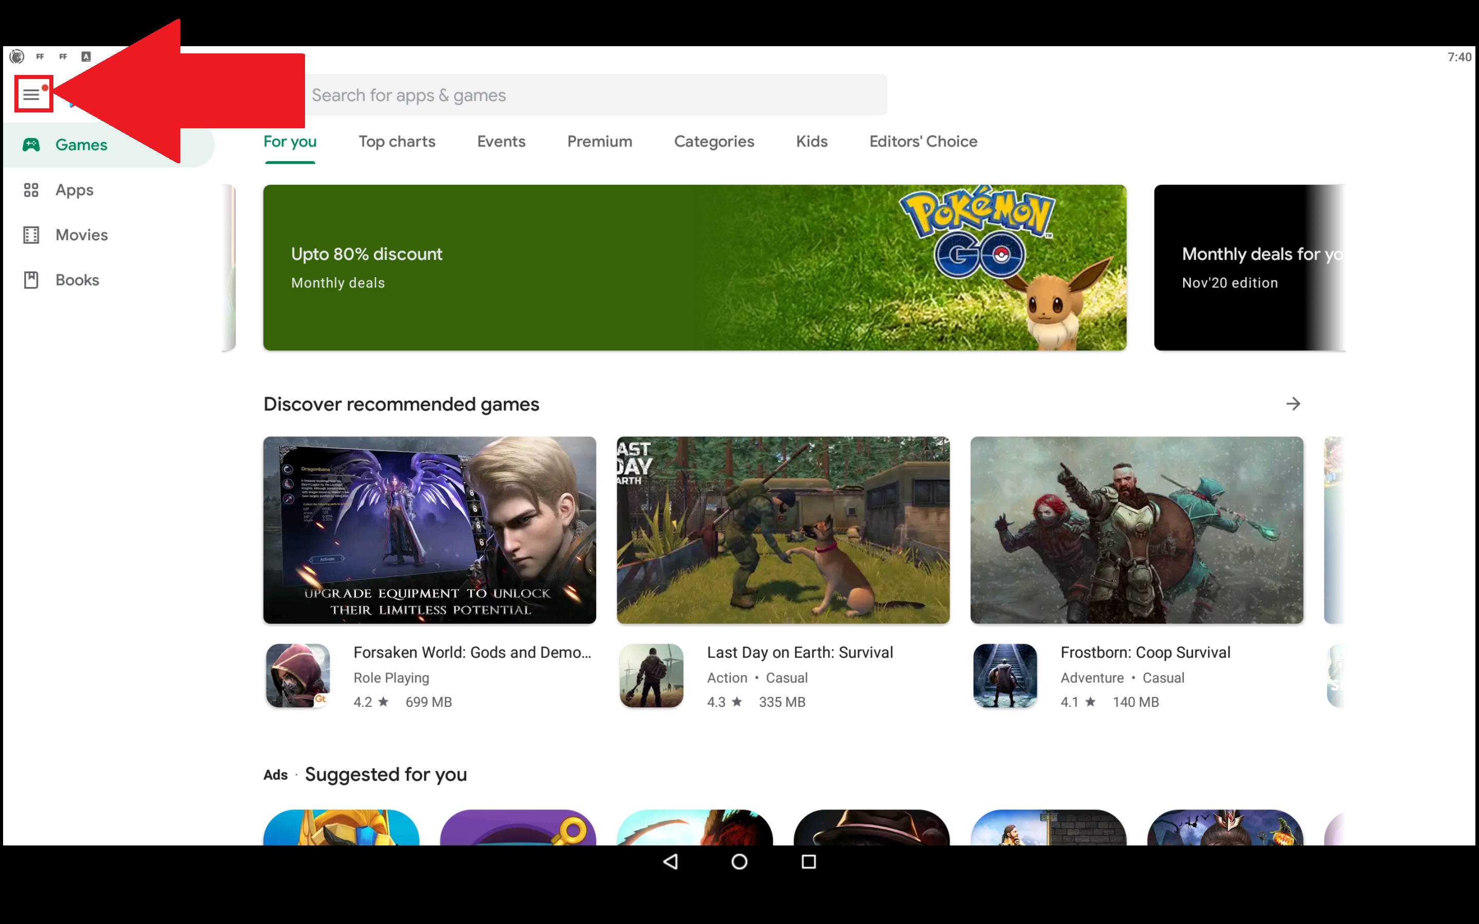The height and width of the screenshot is (924, 1479).
Task: Open Last Day on Earth promo screenshot
Action: [783, 530]
